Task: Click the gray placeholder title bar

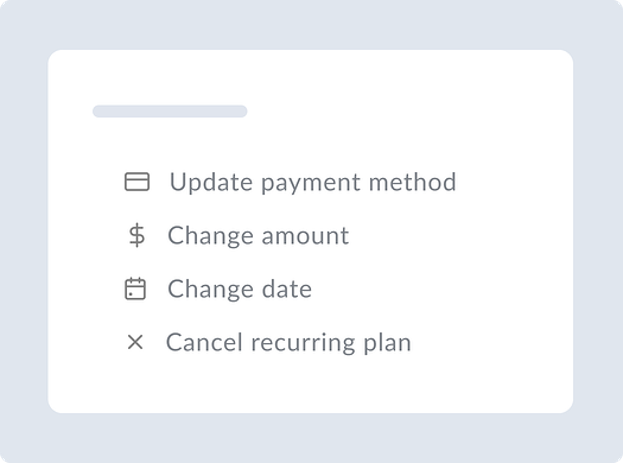Action: point(170,111)
